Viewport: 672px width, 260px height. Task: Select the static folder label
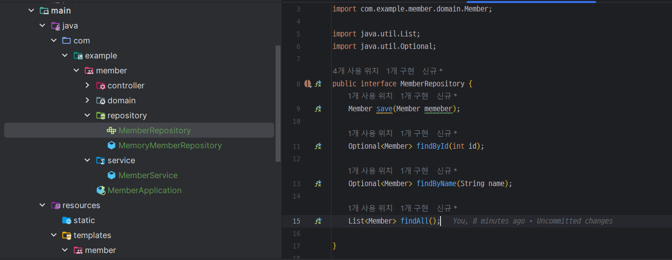[84, 220]
